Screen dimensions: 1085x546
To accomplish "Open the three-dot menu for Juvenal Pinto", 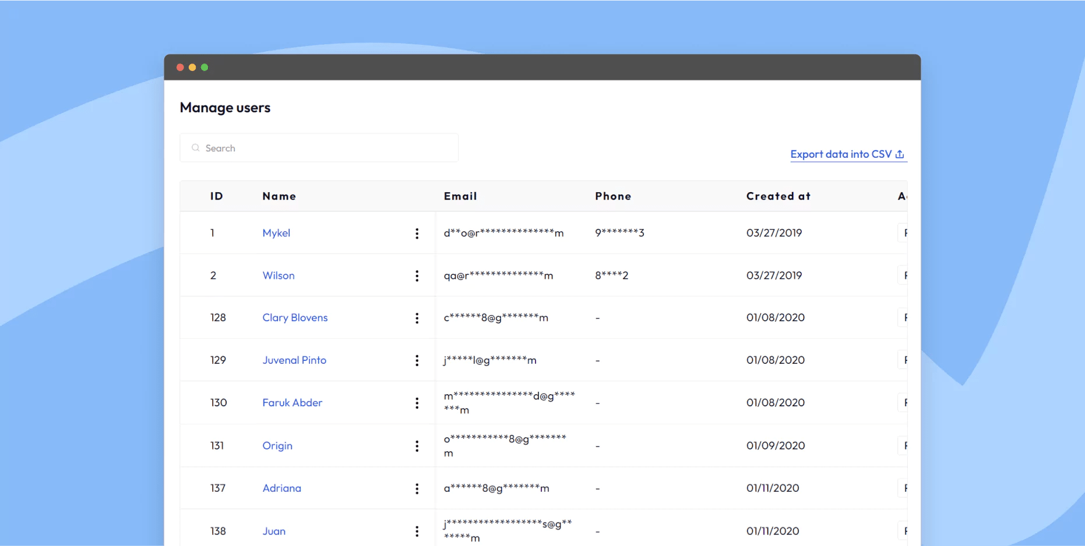I will click(417, 360).
